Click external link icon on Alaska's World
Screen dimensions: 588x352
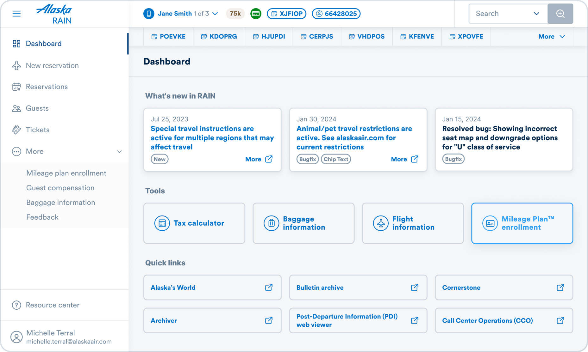click(269, 288)
